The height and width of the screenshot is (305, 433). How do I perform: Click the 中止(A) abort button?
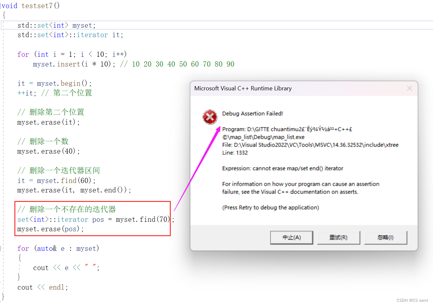(x=292, y=237)
